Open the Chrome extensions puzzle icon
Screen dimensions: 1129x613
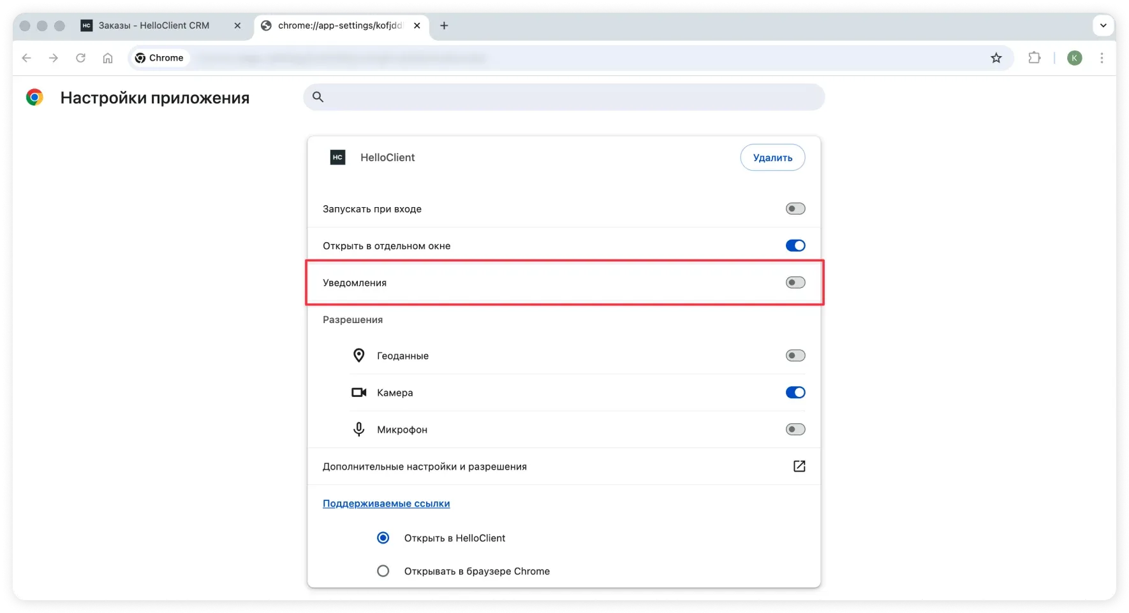coord(1035,58)
